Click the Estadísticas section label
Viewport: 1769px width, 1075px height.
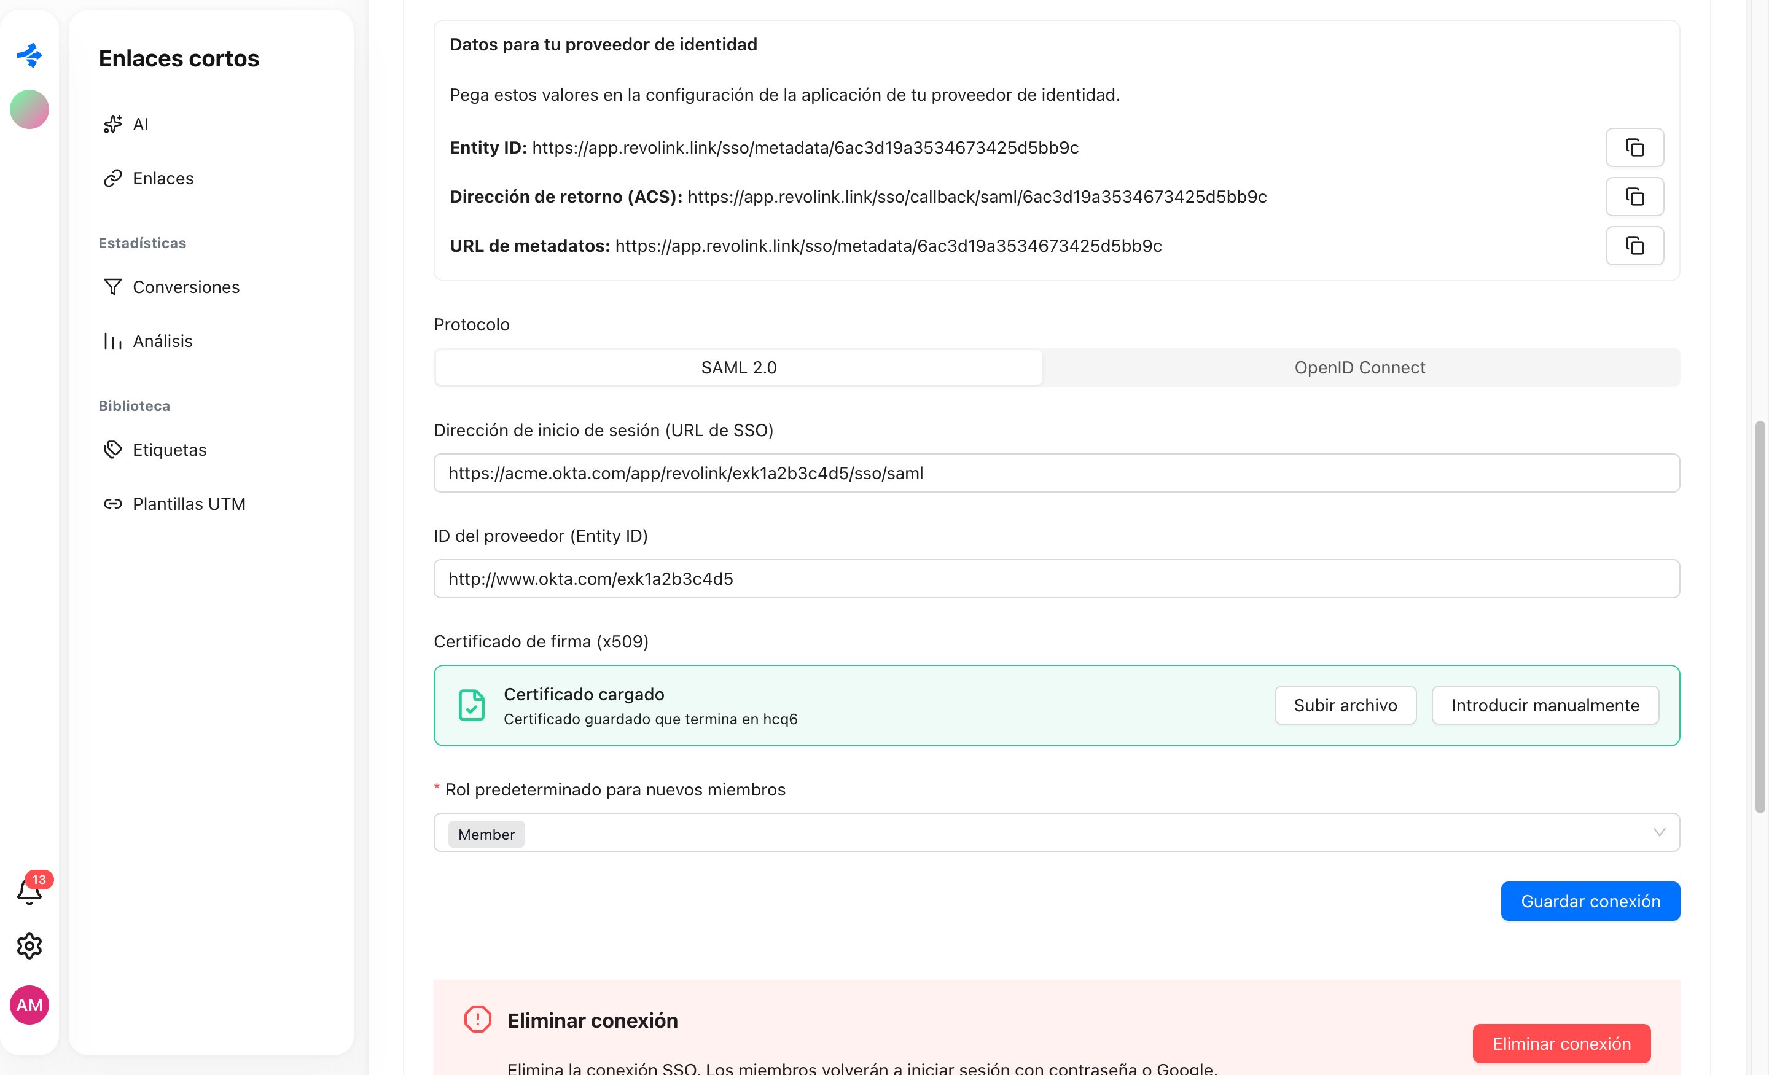142,243
